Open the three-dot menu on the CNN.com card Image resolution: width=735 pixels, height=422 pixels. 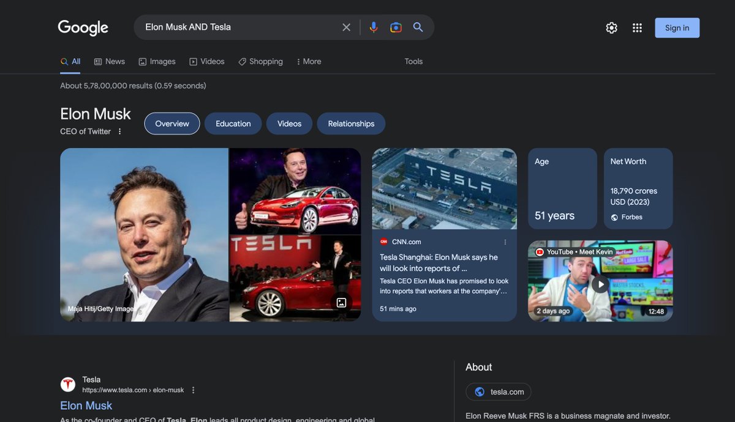point(505,242)
